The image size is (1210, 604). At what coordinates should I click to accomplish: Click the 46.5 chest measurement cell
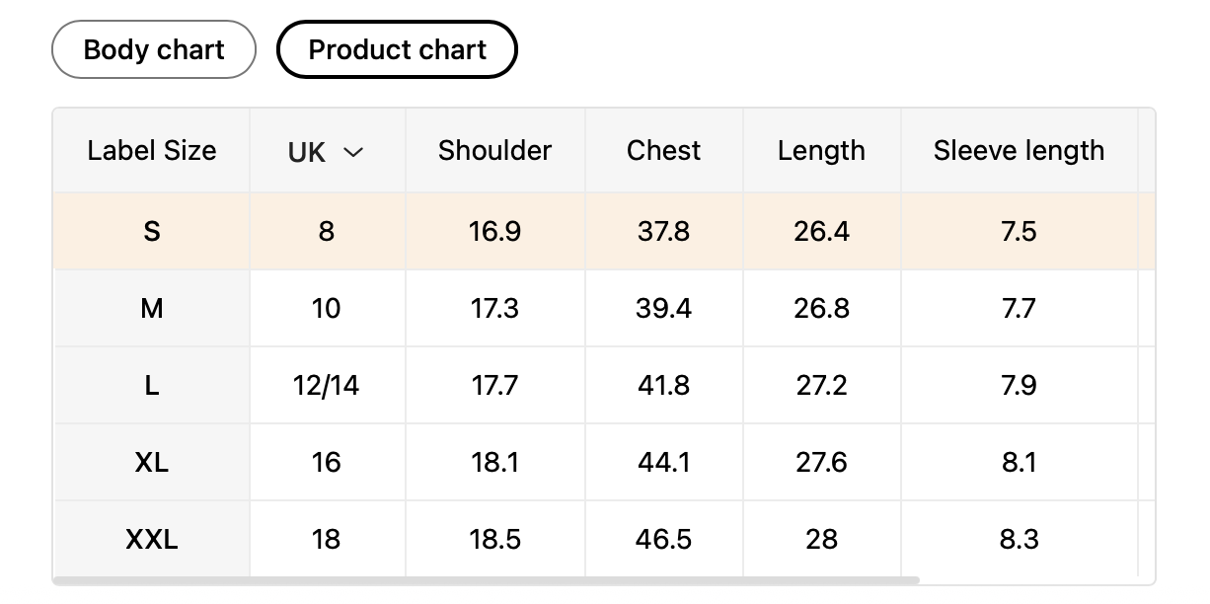point(663,539)
